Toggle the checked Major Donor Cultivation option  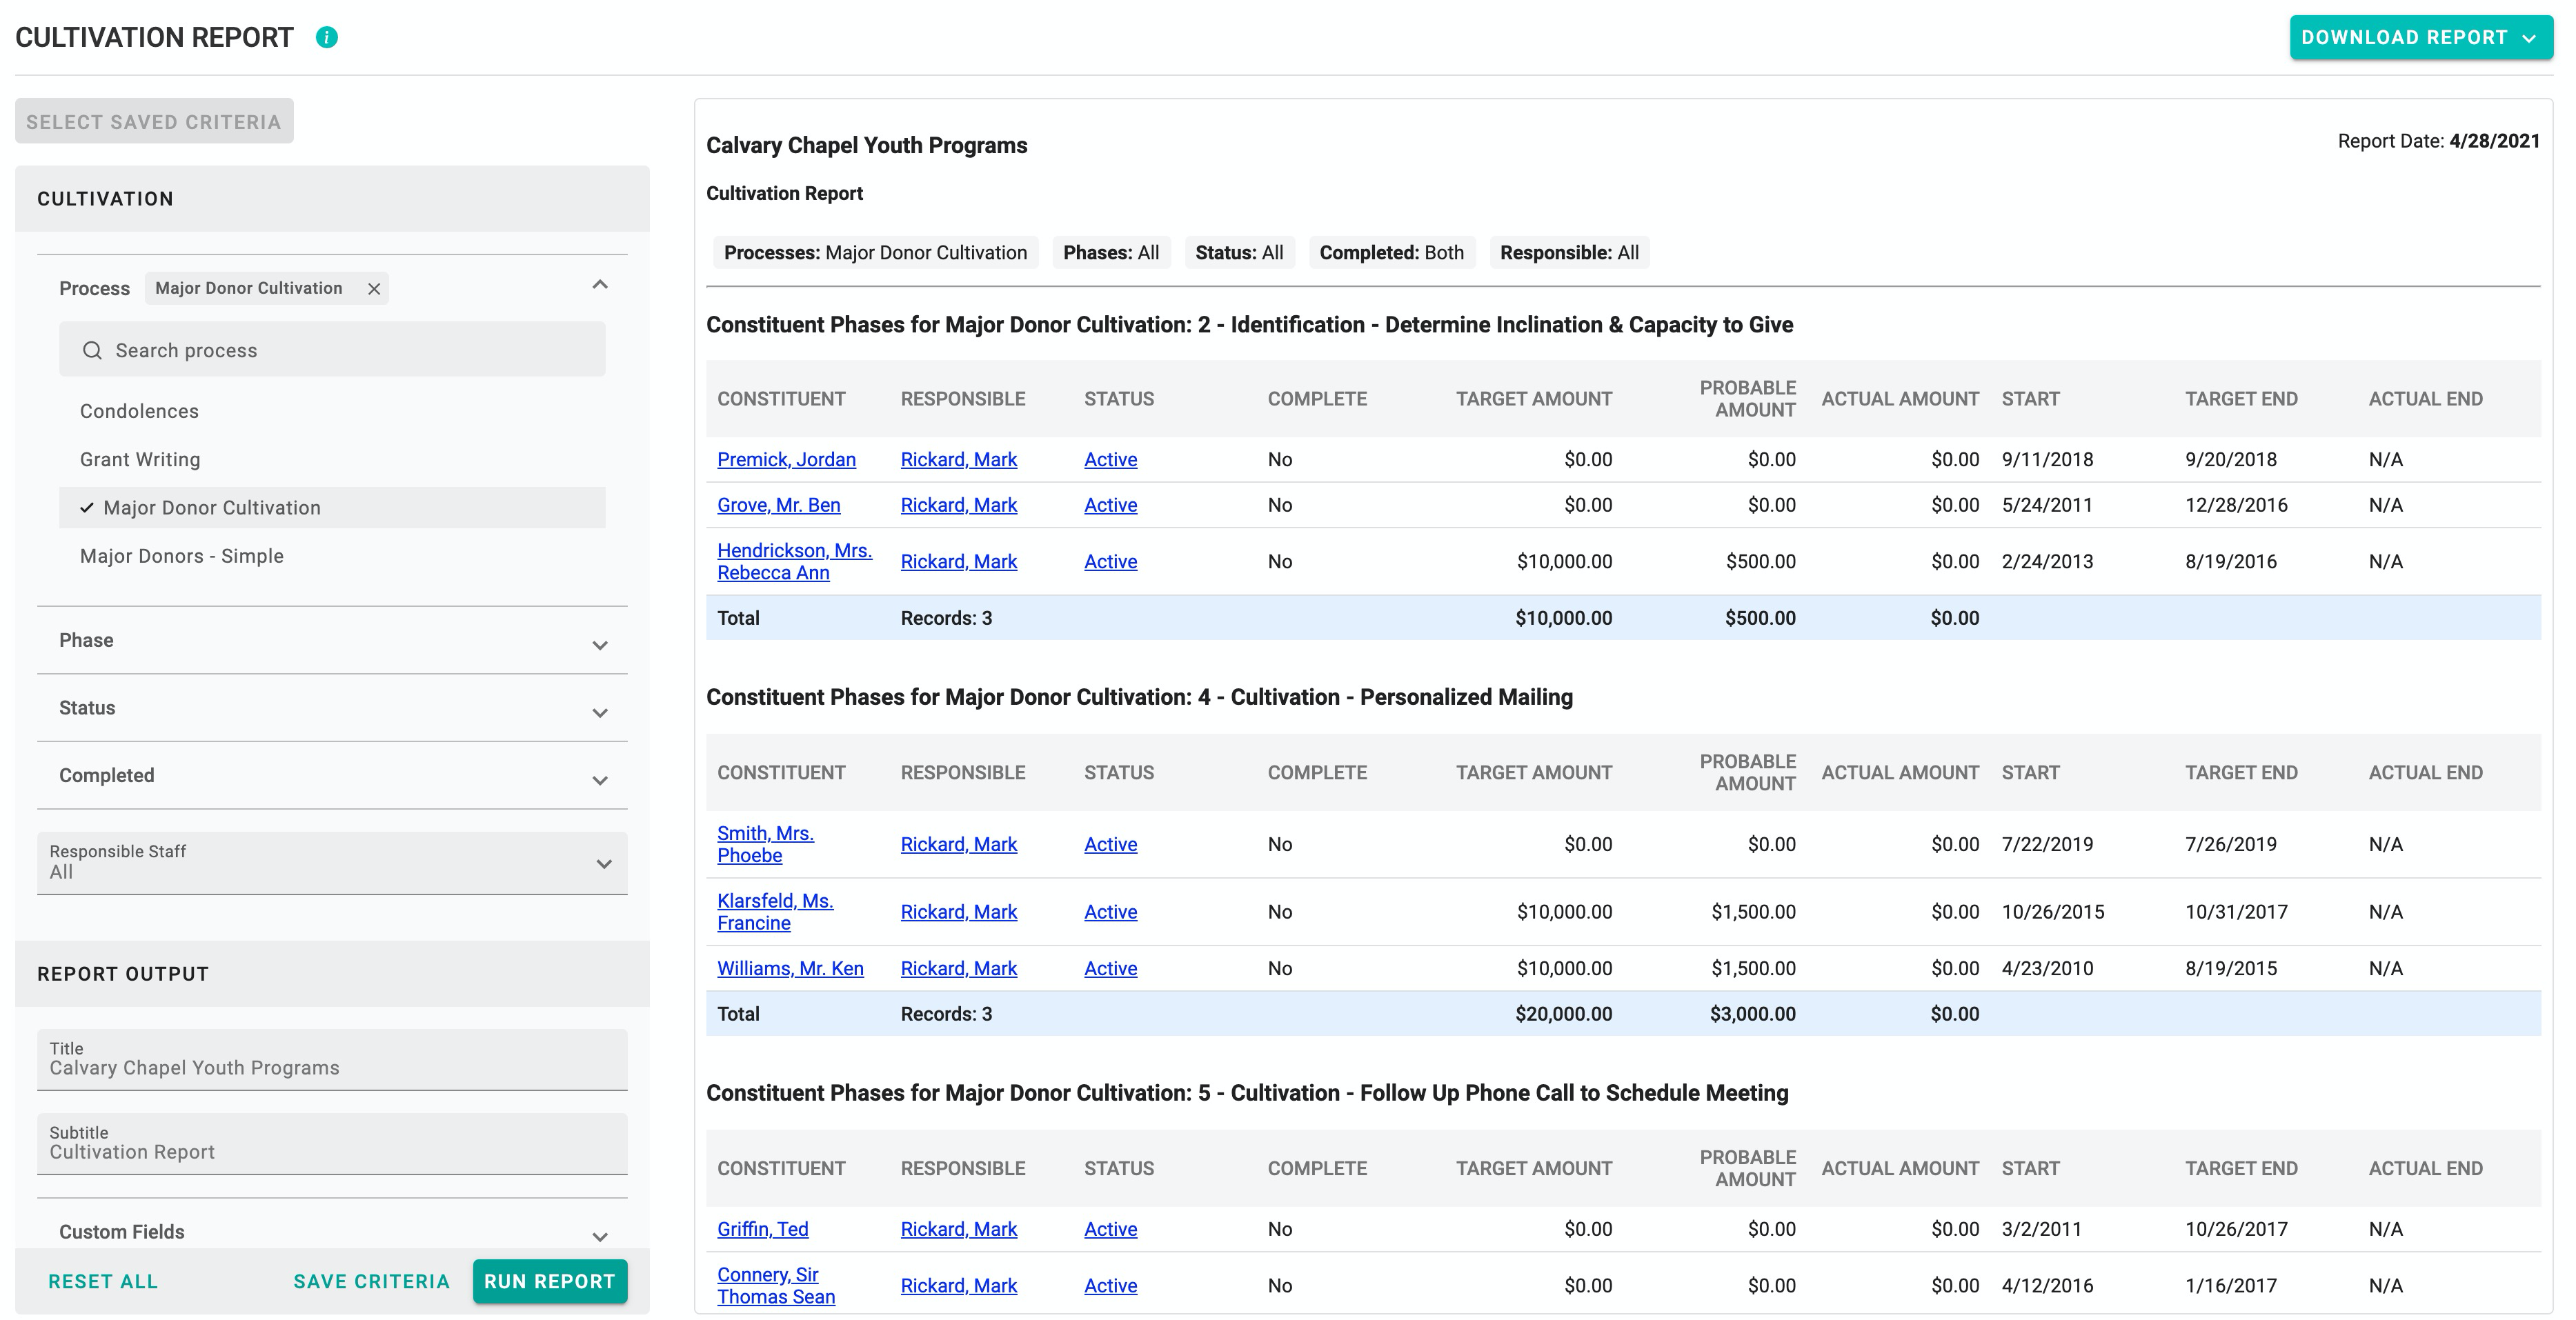tap(332, 507)
